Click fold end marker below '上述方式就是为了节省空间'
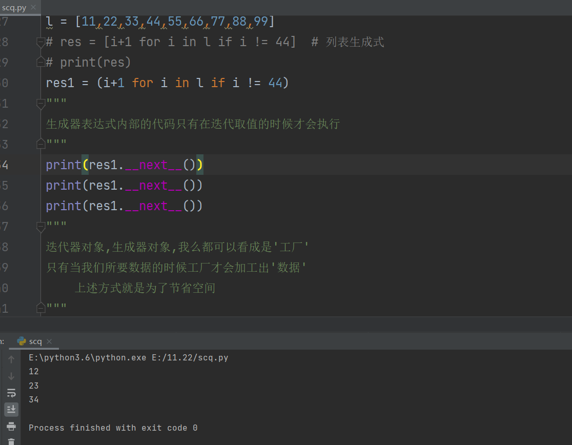 [41, 309]
